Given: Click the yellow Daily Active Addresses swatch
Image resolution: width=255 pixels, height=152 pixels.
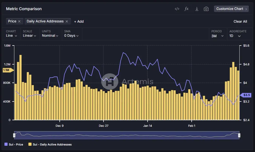Looking at the screenshot, I should coord(30,144).
